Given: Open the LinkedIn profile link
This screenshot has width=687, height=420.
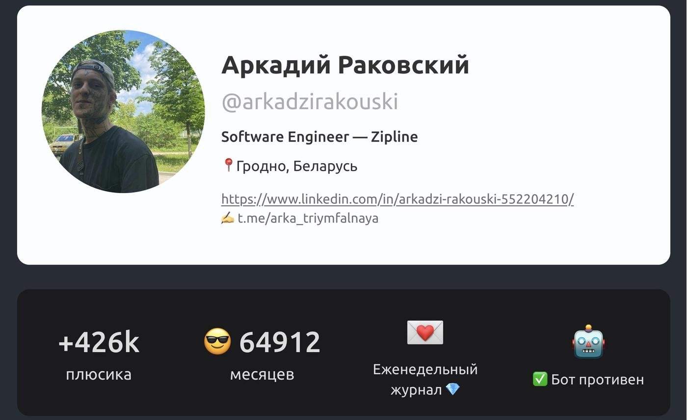Looking at the screenshot, I should click(x=397, y=199).
